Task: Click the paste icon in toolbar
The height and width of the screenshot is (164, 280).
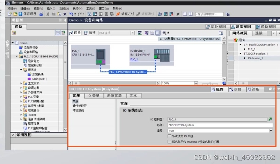Action: 59,14
